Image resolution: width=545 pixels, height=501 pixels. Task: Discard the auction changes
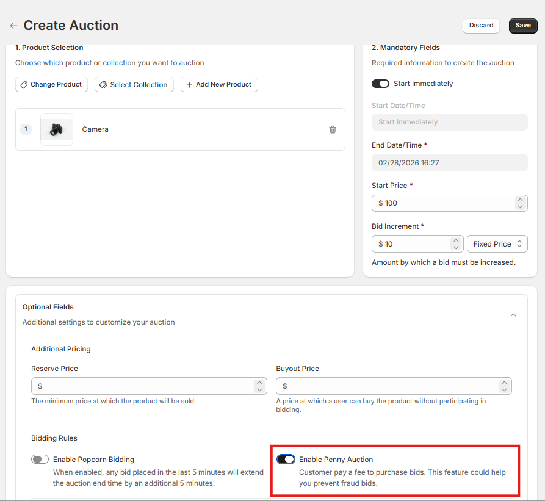tap(481, 26)
